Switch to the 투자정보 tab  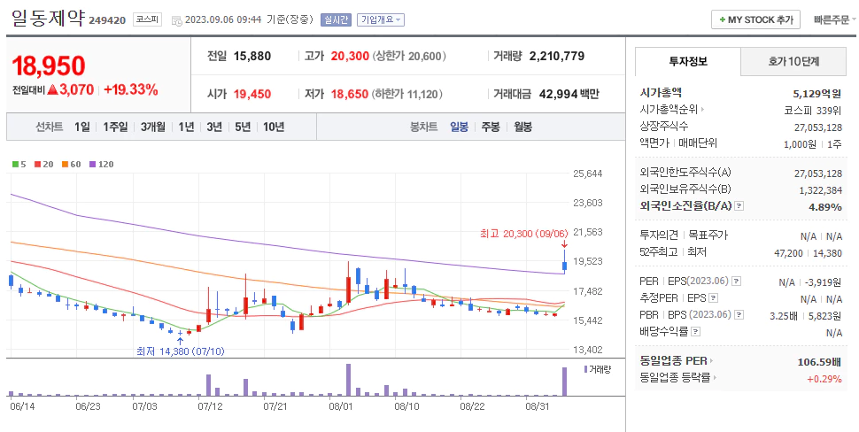[687, 61]
